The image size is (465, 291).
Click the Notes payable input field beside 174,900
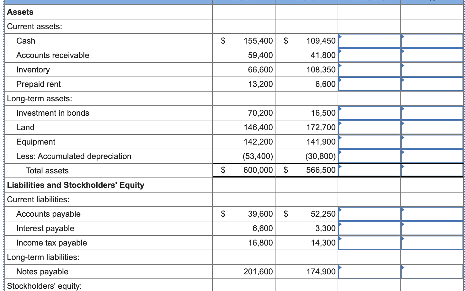(x=369, y=272)
